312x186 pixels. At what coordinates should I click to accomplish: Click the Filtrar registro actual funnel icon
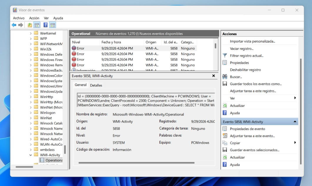(225, 56)
